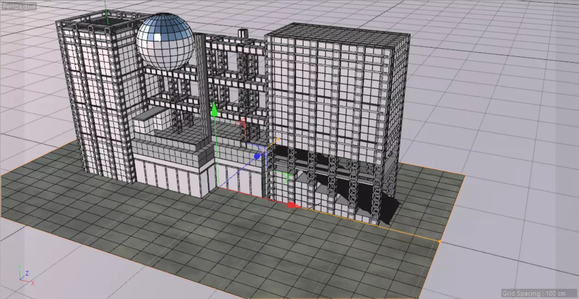The height and width of the screenshot is (299, 579).
Task: Click the world XYZ axis indicator
Action: (x=25, y=275)
